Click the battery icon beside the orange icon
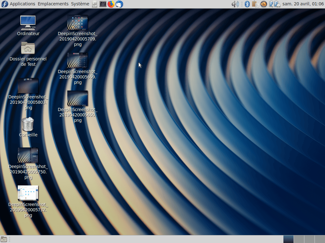This screenshot has height=243, width=325. click(271, 4)
